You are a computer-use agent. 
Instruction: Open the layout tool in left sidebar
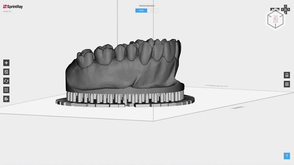[x=6, y=72]
